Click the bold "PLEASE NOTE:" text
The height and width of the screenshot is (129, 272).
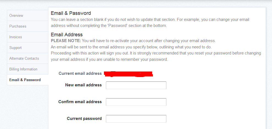pos(66,41)
